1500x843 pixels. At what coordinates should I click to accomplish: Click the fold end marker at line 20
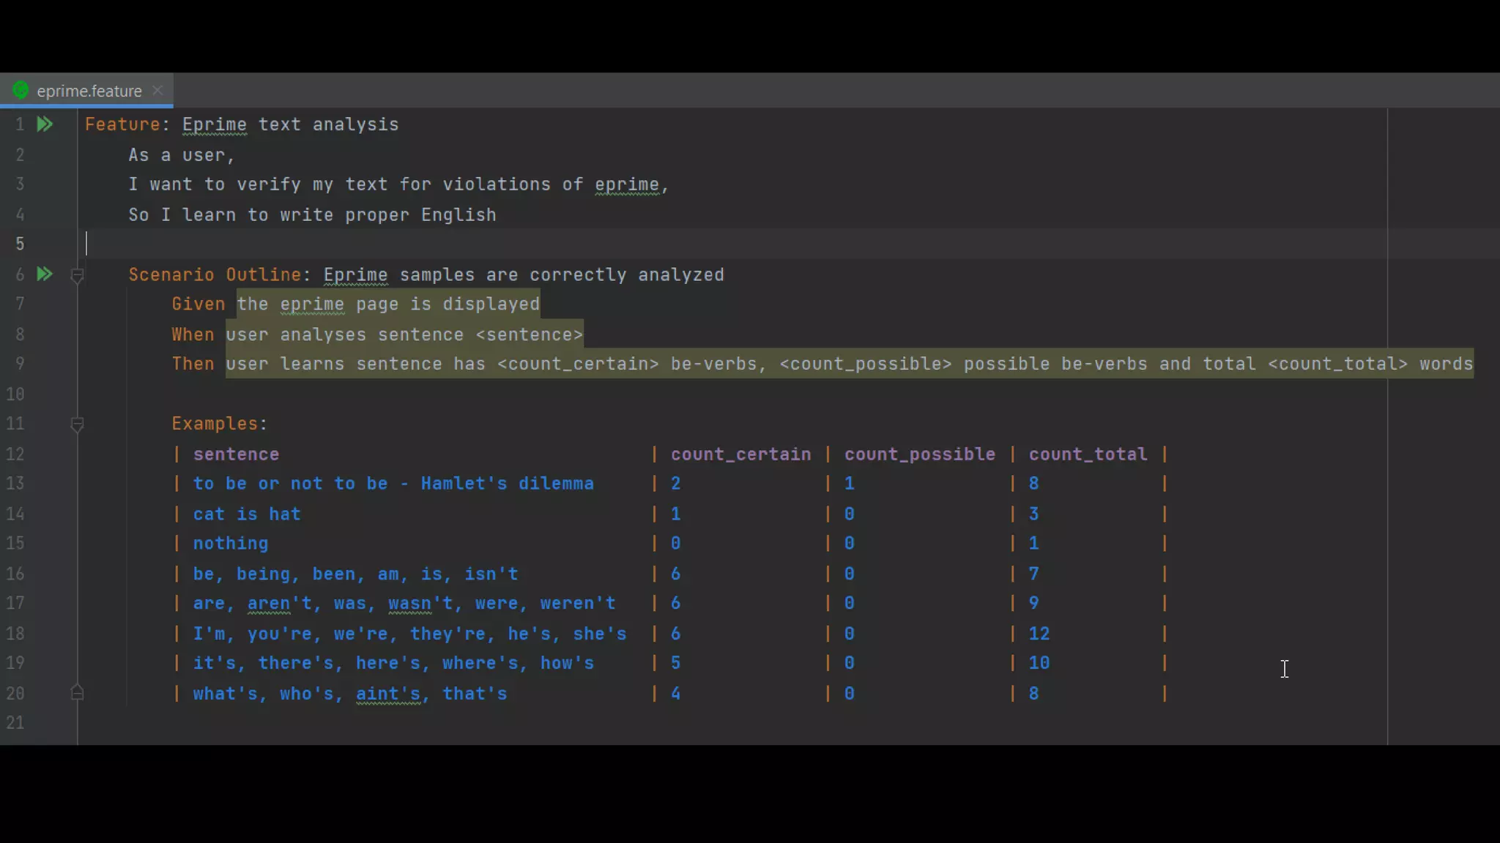(77, 692)
